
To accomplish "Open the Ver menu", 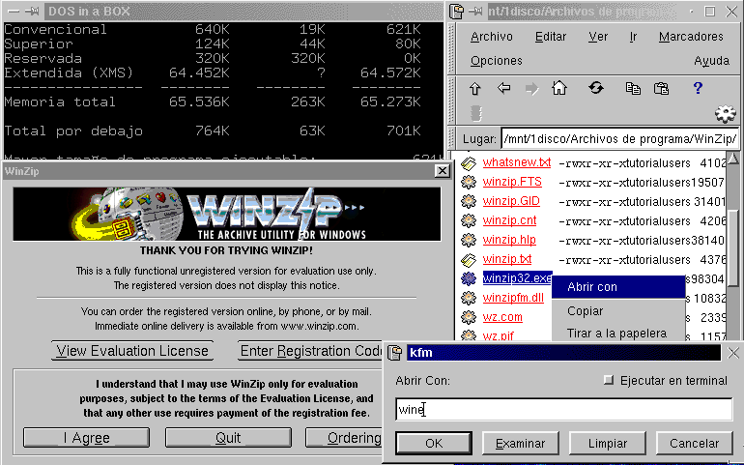I will pyautogui.click(x=598, y=37).
